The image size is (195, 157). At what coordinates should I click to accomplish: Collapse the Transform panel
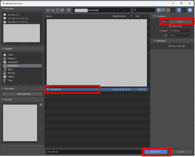(x=161, y=16)
